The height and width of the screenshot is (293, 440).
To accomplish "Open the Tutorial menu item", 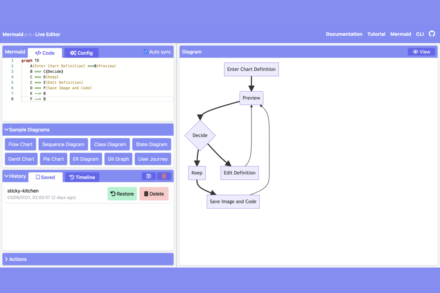I will [x=376, y=34].
